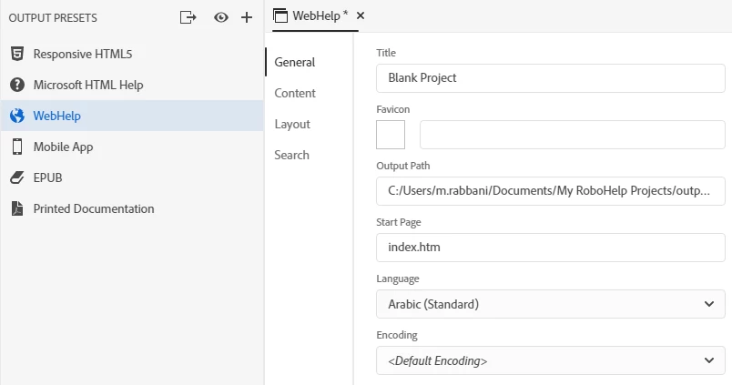Viewport: 732px width, 385px height.
Task: Close the WebHelp tab
Action: coord(361,15)
